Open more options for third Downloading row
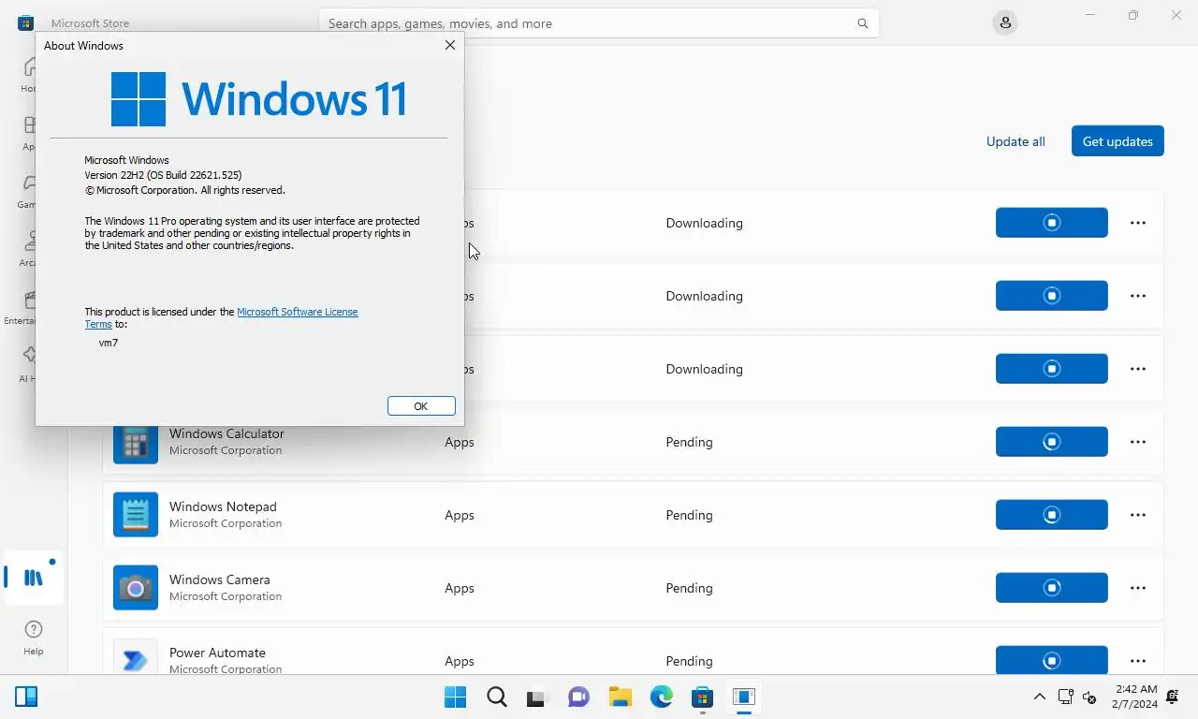1198x719 pixels. [x=1138, y=369]
